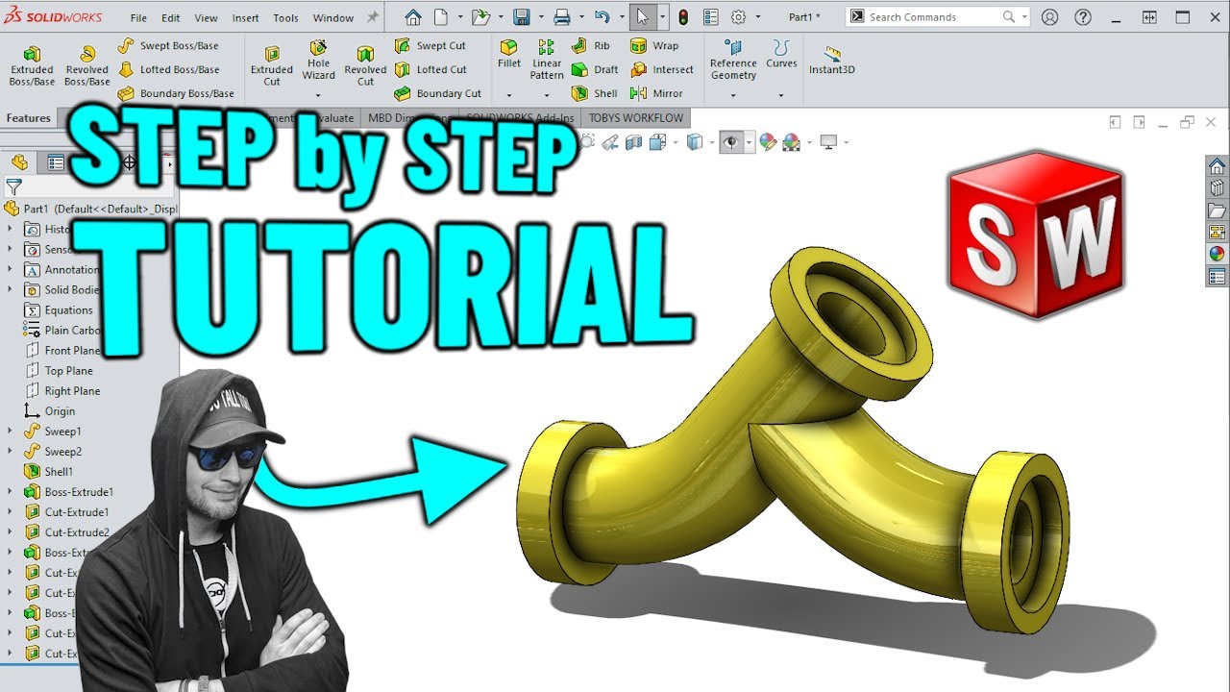
Task: Click the Draft tool
Action: 595,69
